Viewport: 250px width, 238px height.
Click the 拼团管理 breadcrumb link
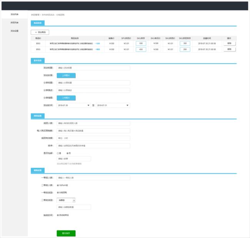35,15
